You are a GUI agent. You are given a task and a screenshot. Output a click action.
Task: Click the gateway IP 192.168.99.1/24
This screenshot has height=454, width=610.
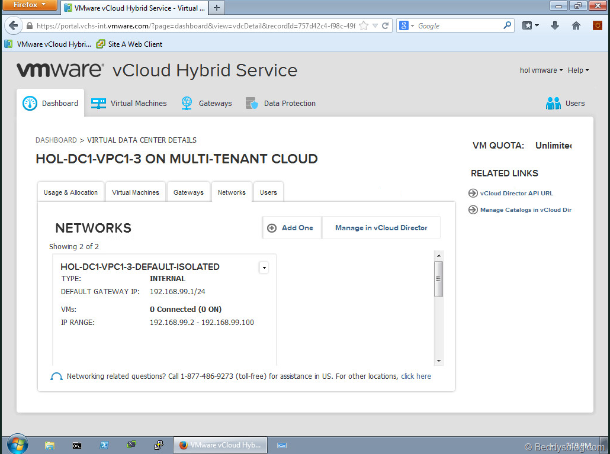pos(178,292)
